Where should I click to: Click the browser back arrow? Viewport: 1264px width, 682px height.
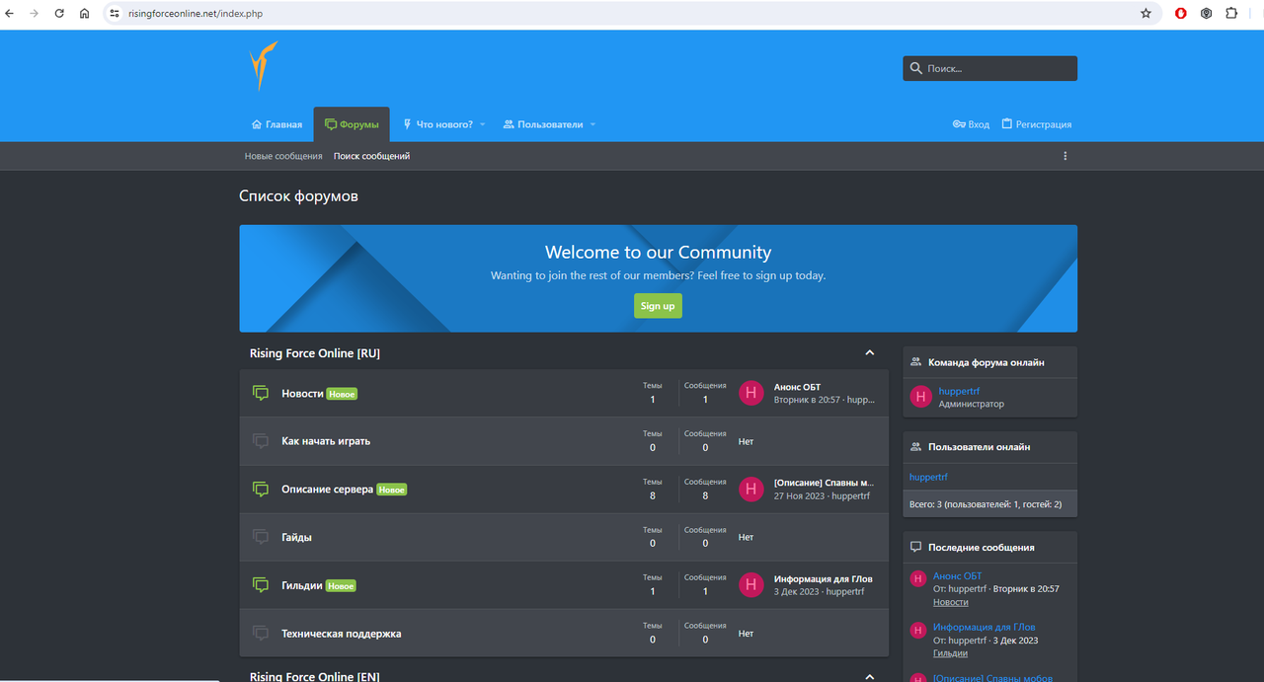10,14
